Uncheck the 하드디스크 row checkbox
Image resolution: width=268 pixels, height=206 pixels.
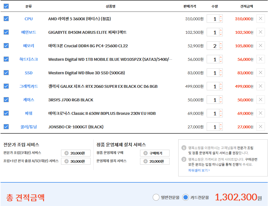(x=6, y=59)
